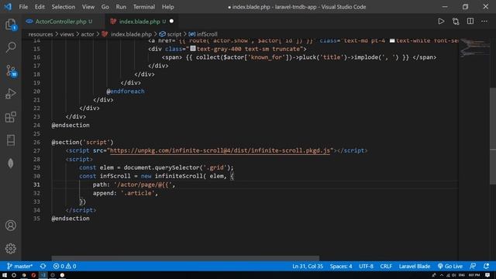Image resolution: width=496 pixels, height=279 pixels.
Task: Open the View menu
Action: 88,7
